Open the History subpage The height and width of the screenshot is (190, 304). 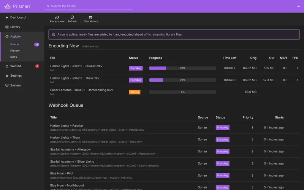(x=15, y=51)
